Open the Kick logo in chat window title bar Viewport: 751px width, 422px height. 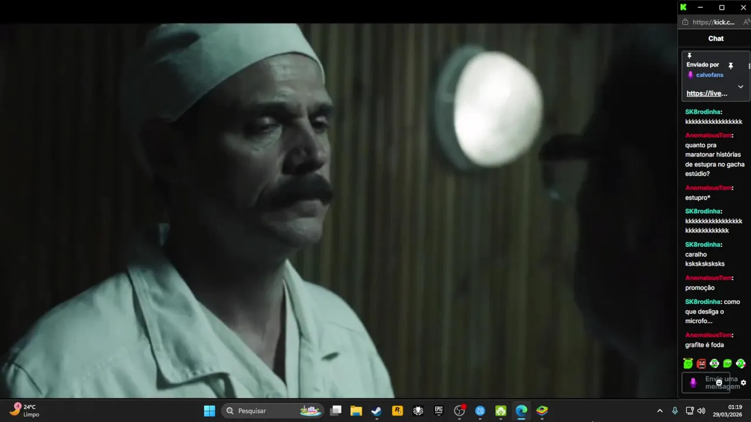coord(684,7)
